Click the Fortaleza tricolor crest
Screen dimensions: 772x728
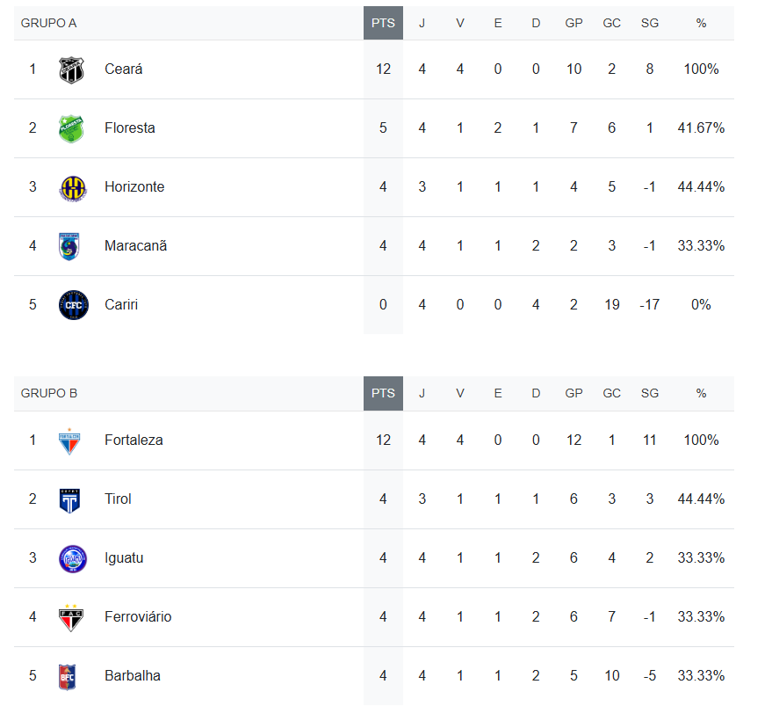69,441
